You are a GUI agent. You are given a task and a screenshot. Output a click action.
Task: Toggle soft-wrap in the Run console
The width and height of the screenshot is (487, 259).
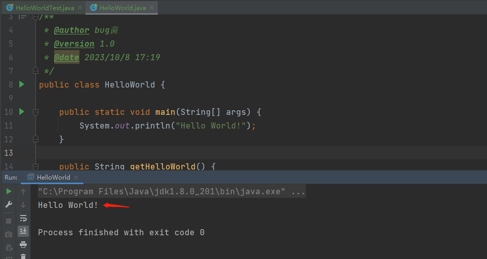tap(23, 218)
